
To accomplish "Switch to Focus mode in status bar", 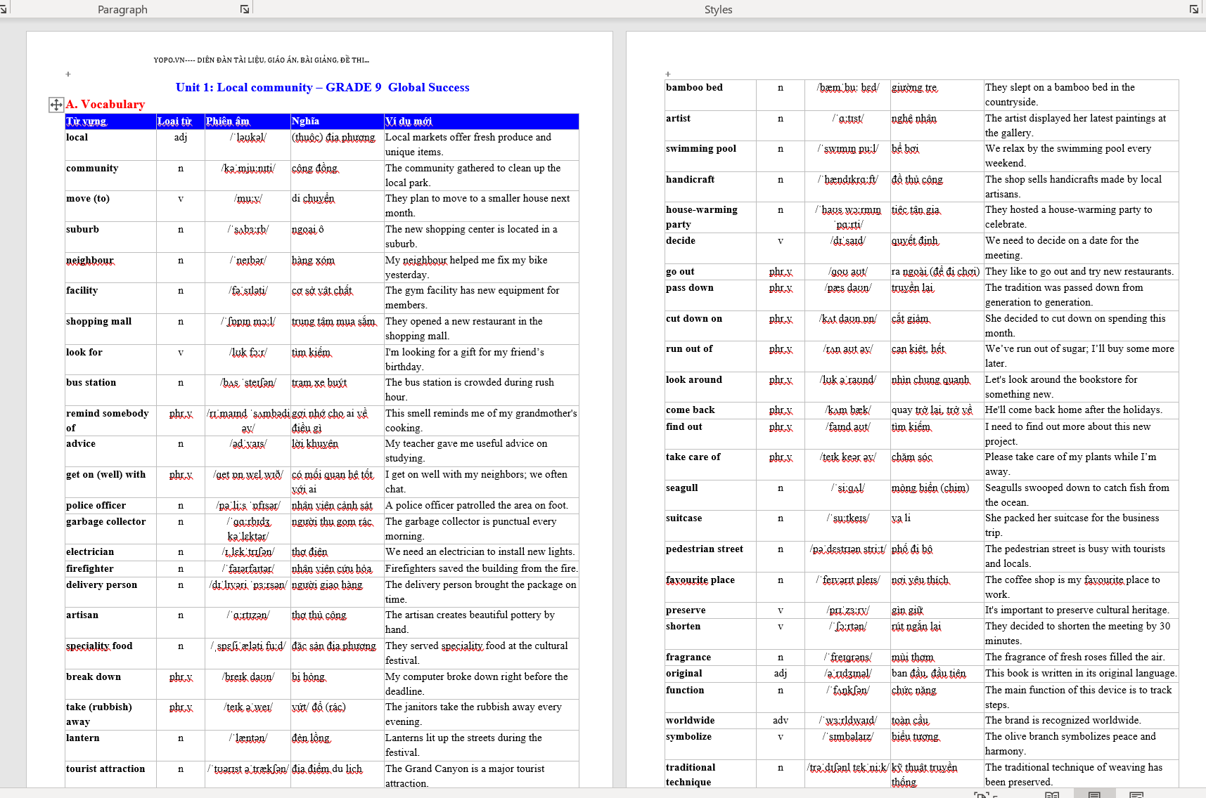I will click(981, 794).
